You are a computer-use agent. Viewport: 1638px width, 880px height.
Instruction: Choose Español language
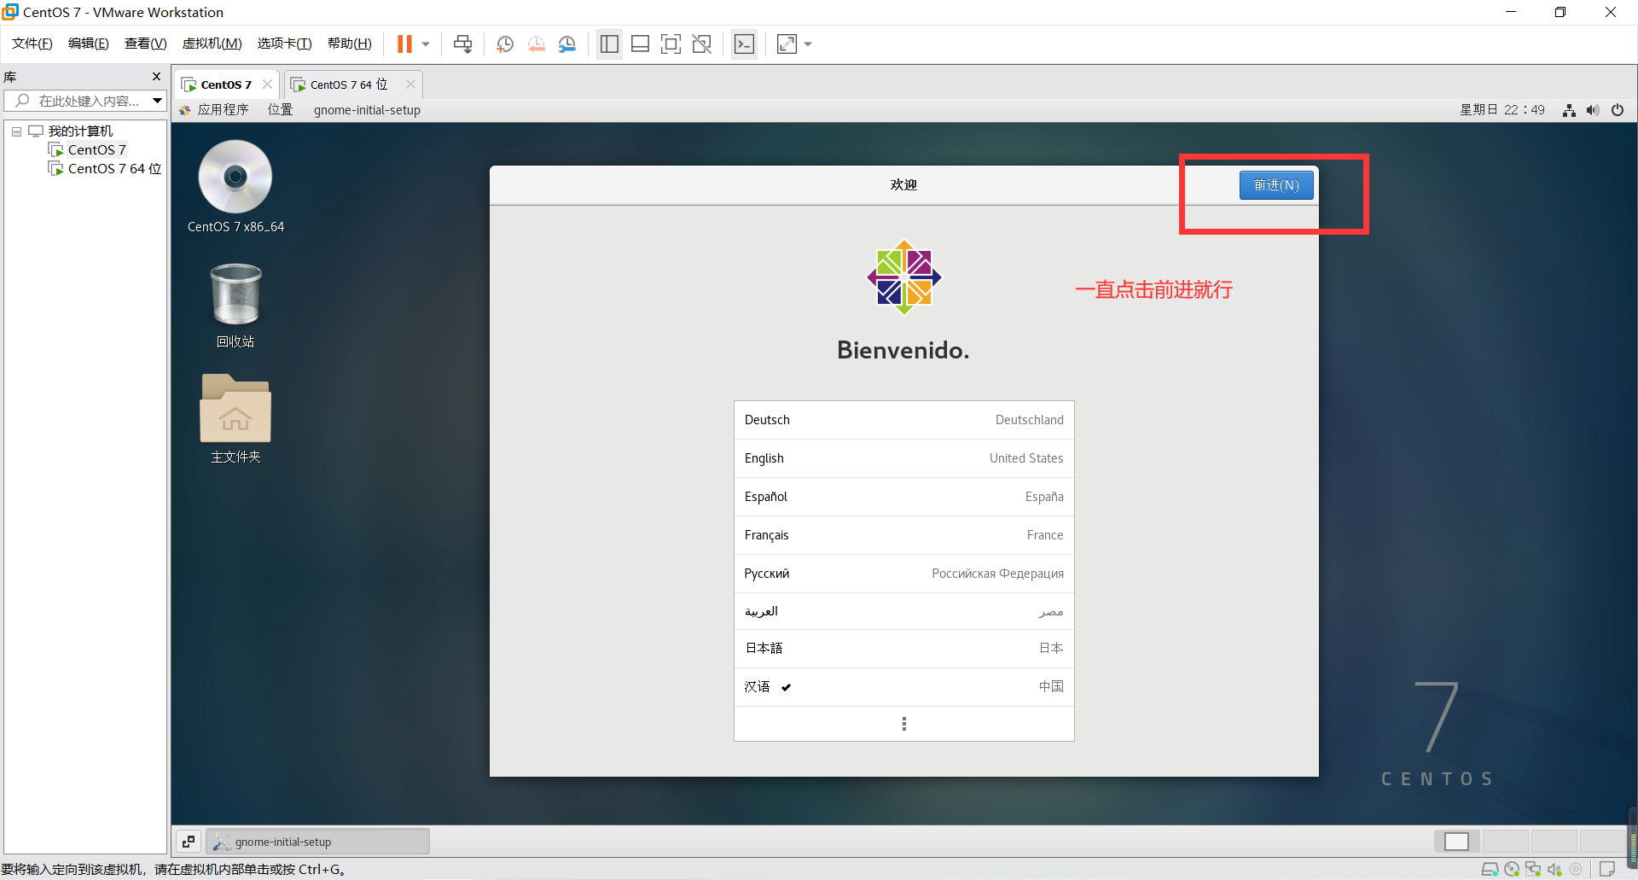[903, 497]
